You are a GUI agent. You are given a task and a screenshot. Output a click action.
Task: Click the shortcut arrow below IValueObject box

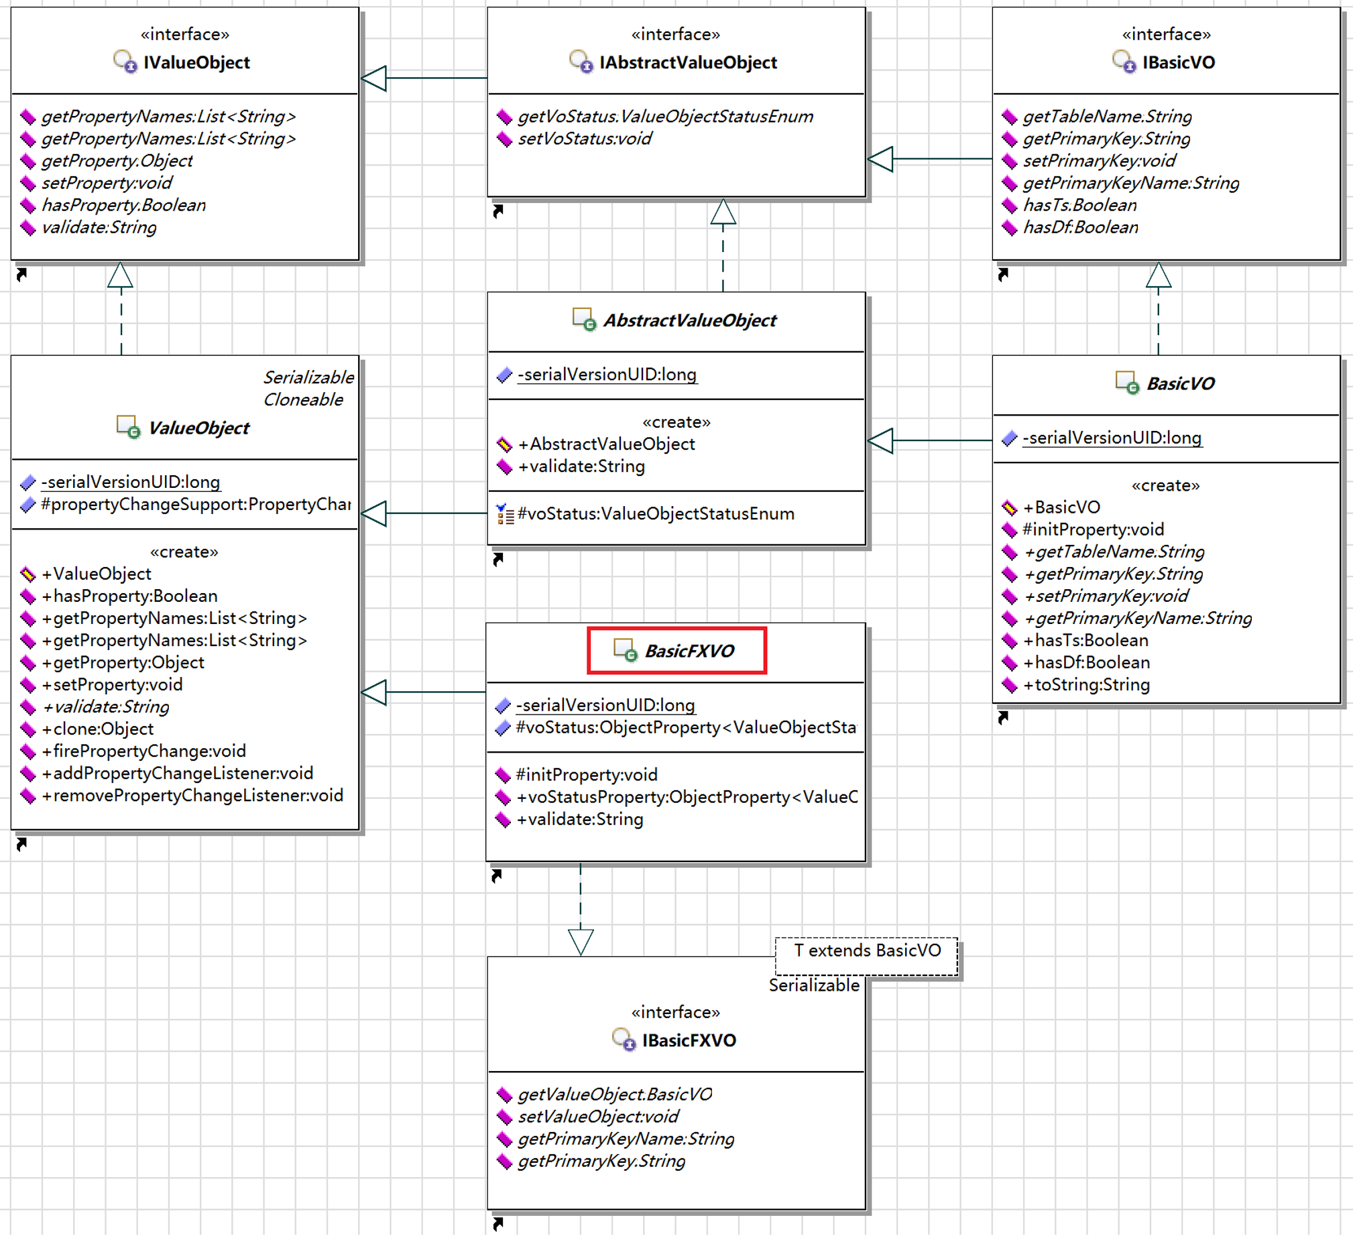click(21, 274)
